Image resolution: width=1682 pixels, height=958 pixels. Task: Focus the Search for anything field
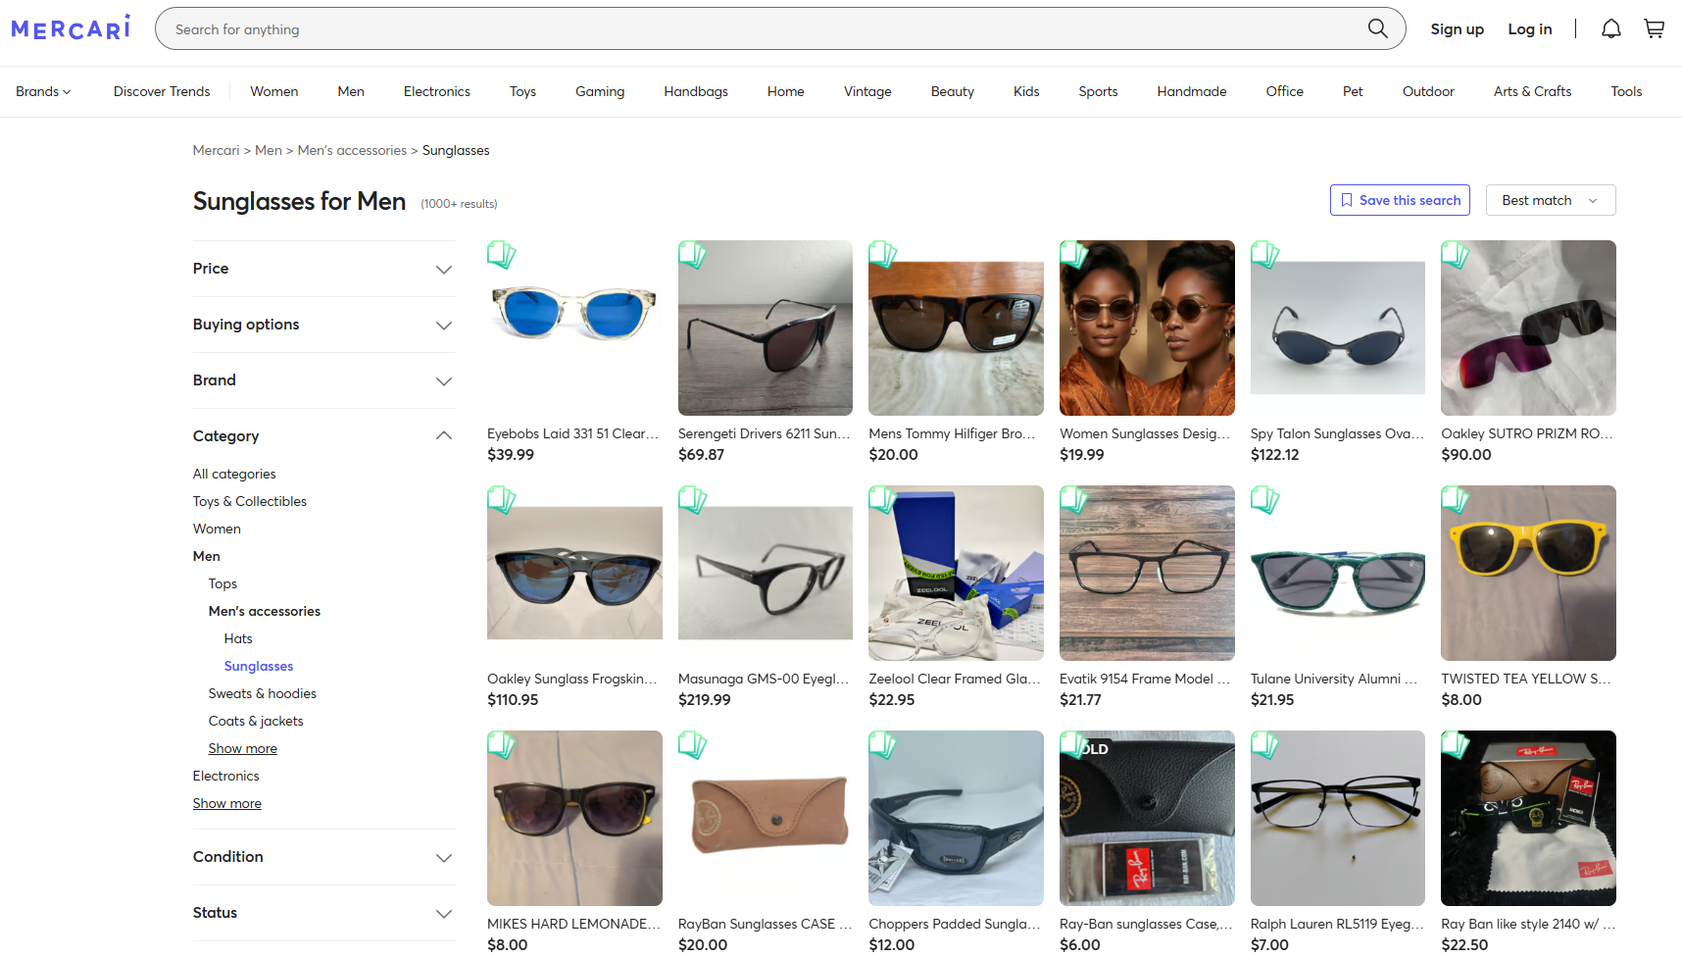[765, 29]
